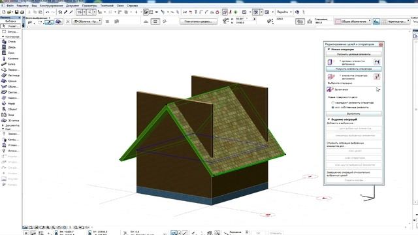Click the syringe inject parameters icon
Image resolution: width=418 pixels, height=235 pixels.
tap(71, 12)
